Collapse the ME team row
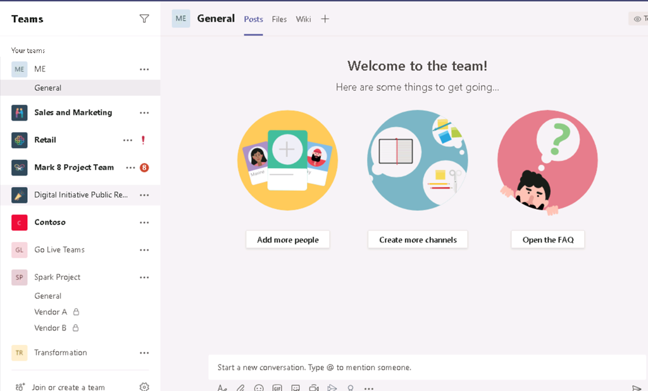The image size is (648, 391). [40, 69]
